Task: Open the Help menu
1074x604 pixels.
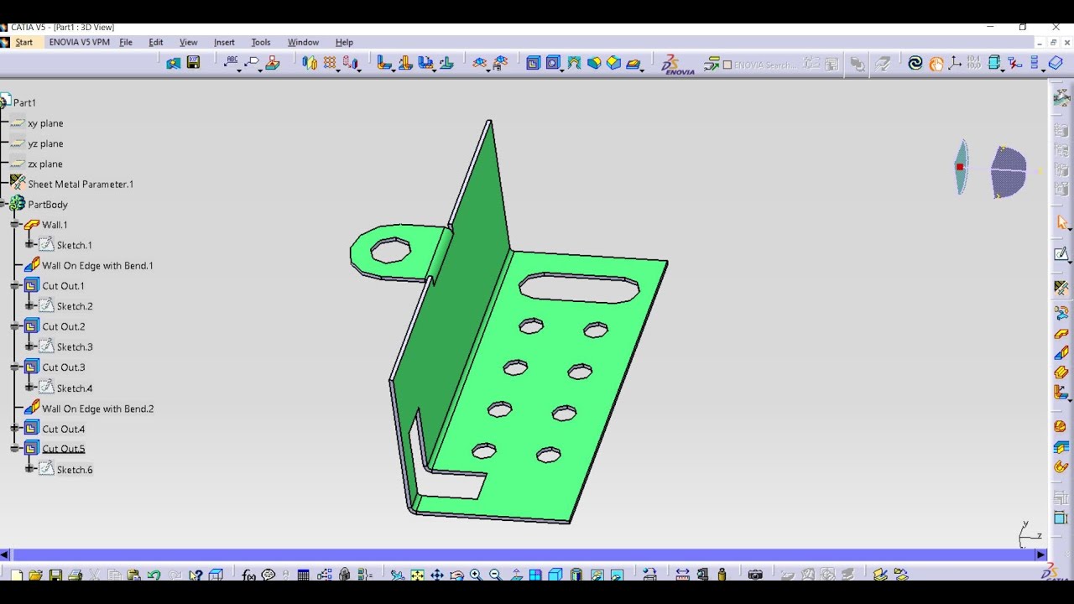Action: (344, 42)
